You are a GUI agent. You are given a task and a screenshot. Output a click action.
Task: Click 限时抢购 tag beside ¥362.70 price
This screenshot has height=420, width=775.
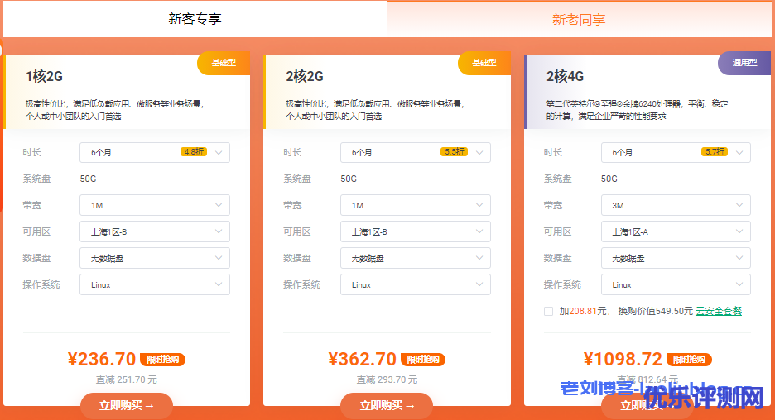pos(423,360)
